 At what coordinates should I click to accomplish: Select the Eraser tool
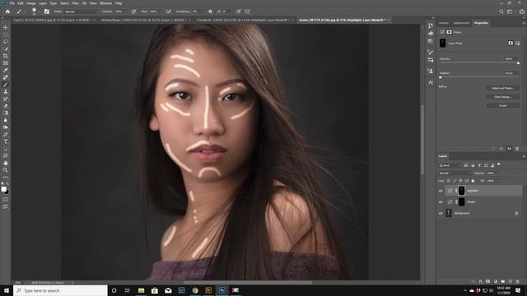coord(6,106)
